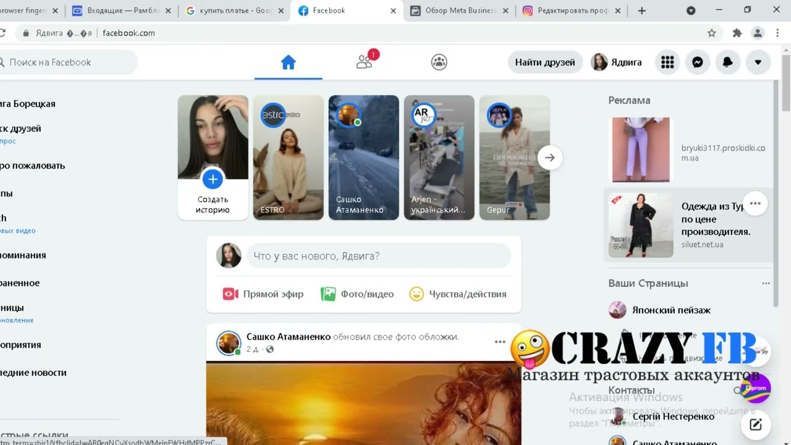This screenshot has height=445, width=791.
Task: Open the nine-dot Menu icon
Action: (x=667, y=62)
